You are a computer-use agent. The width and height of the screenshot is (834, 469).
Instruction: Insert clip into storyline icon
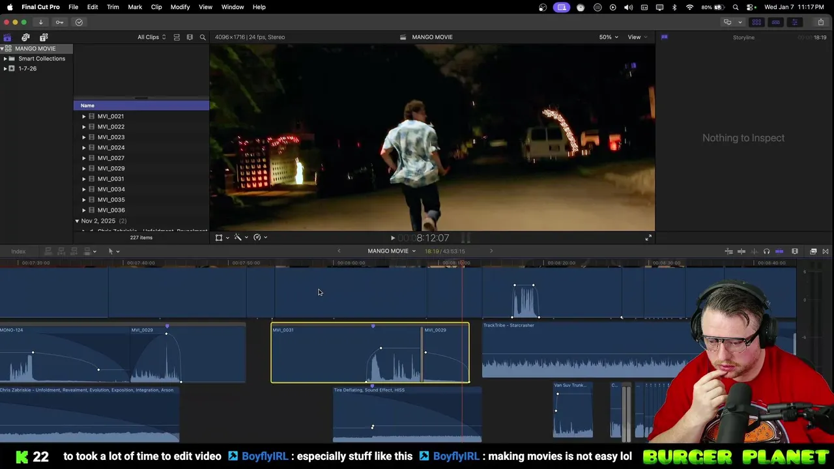[x=61, y=251]
